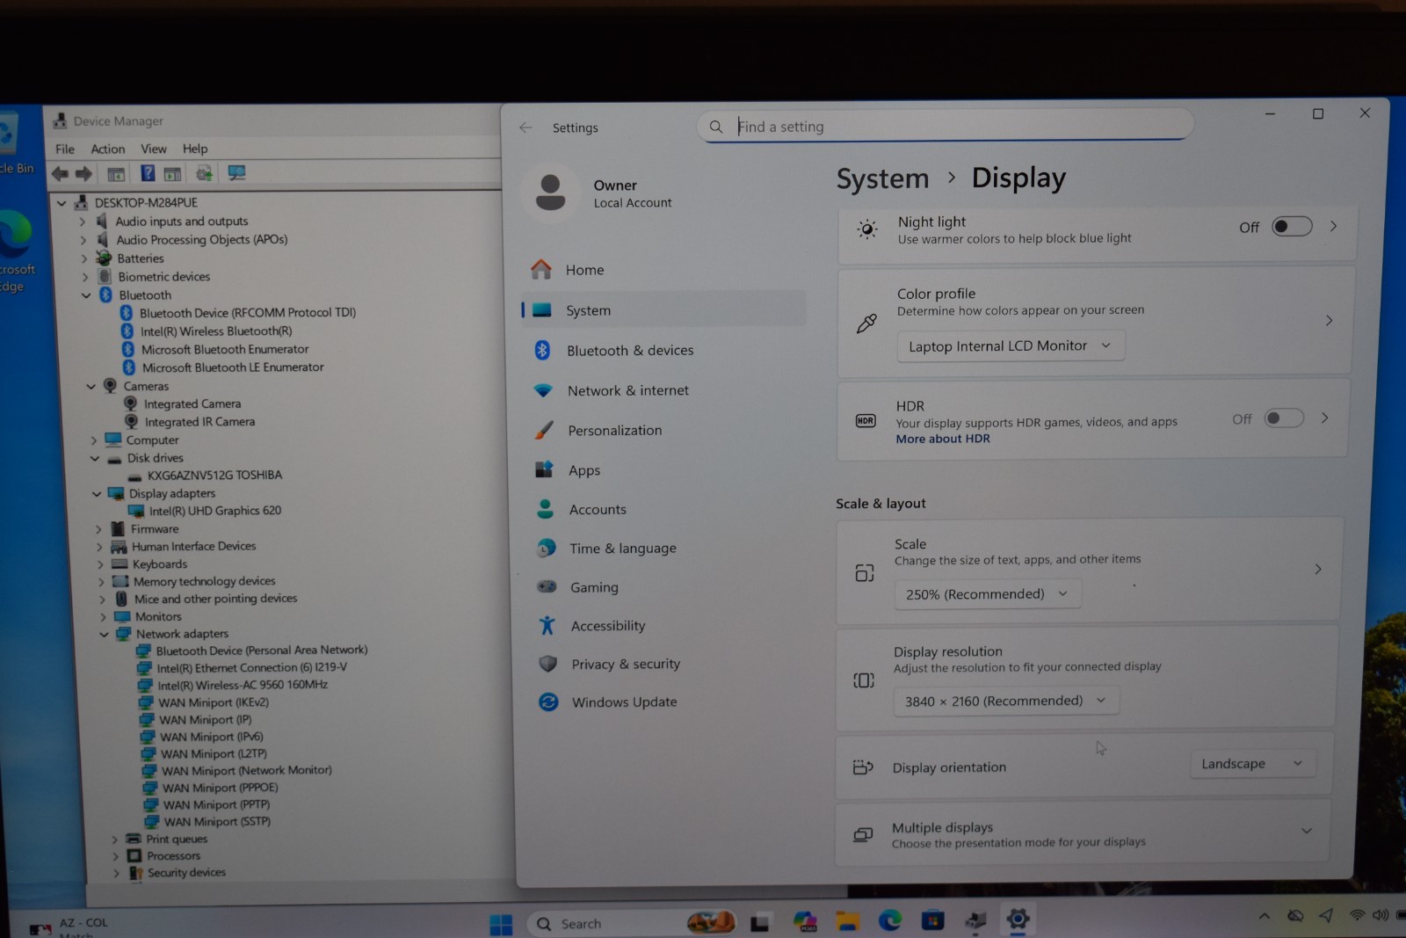This screenshot has width=1406, height=938.
Task: Open File Explorer from taskbar
Action: [847, 921]
